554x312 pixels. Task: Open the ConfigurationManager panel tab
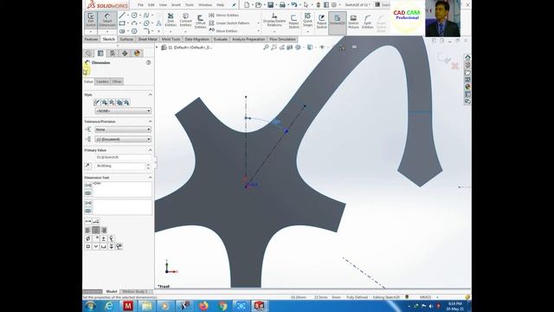(x=113, y=53)
